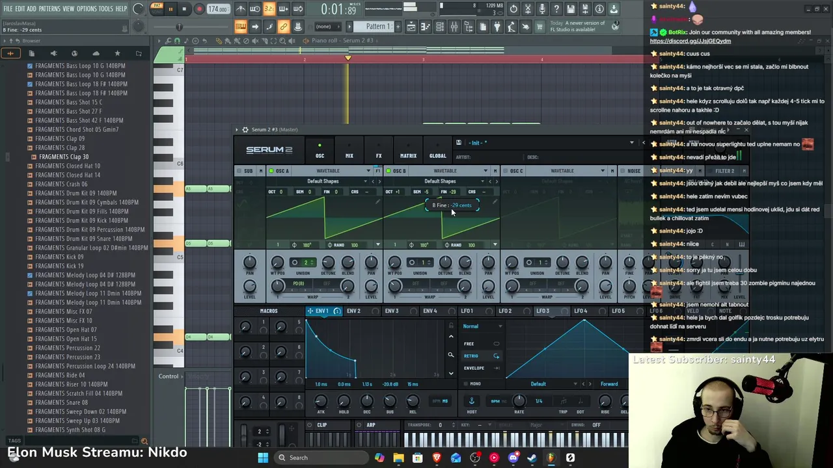Switch to Serum MIX tab
The width and height of the screenshot is (833, 468).
click(x=349, y=151)
